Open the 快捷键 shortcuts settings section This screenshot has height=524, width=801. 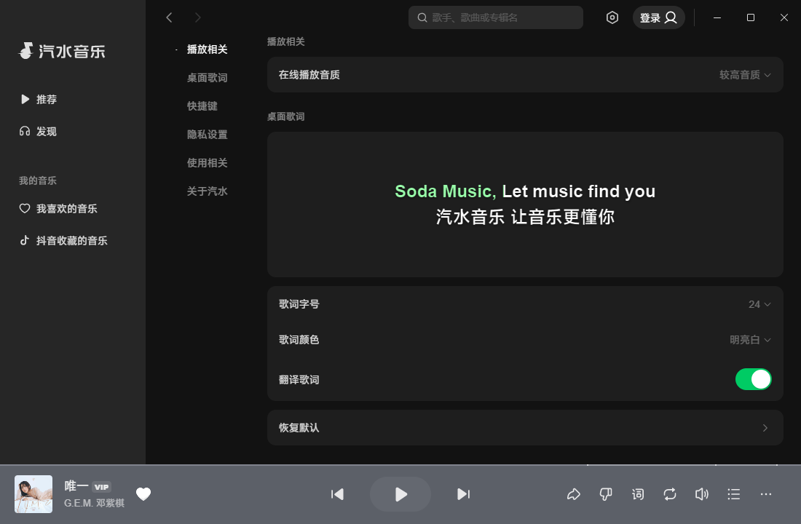[202, 106]
